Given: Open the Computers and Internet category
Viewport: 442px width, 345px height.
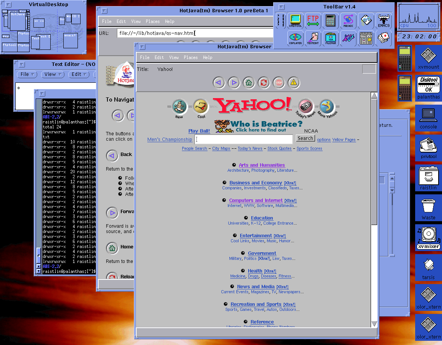Looking at the screenshot, I should click(256, 200).
